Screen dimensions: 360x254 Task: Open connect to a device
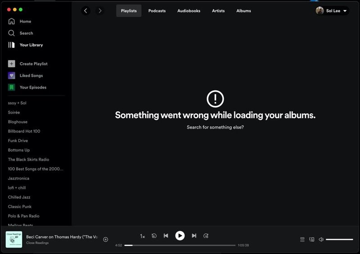[x=312, y=240]
